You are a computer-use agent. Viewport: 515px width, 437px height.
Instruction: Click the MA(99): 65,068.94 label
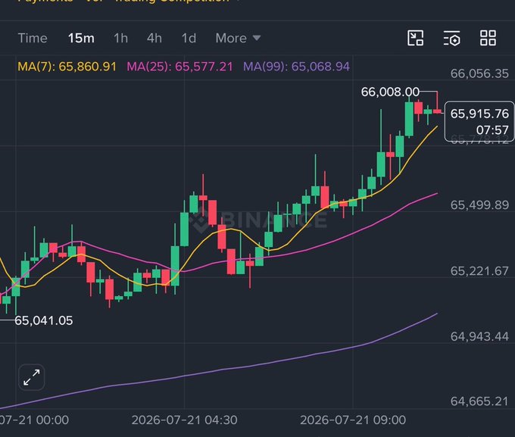296,67
